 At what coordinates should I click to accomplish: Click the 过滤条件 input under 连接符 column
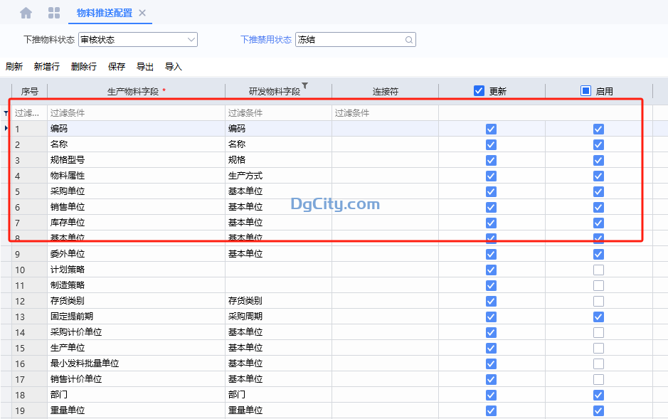click(x=384, y=112)
